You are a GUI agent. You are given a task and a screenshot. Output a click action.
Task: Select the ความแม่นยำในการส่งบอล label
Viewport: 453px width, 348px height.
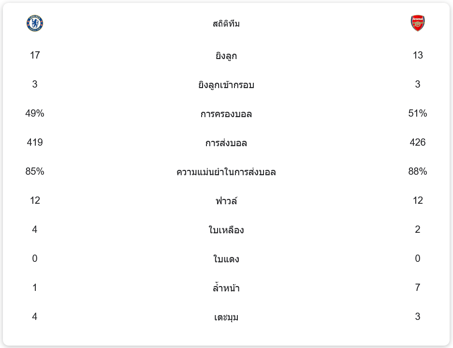[x=226, y=172]
